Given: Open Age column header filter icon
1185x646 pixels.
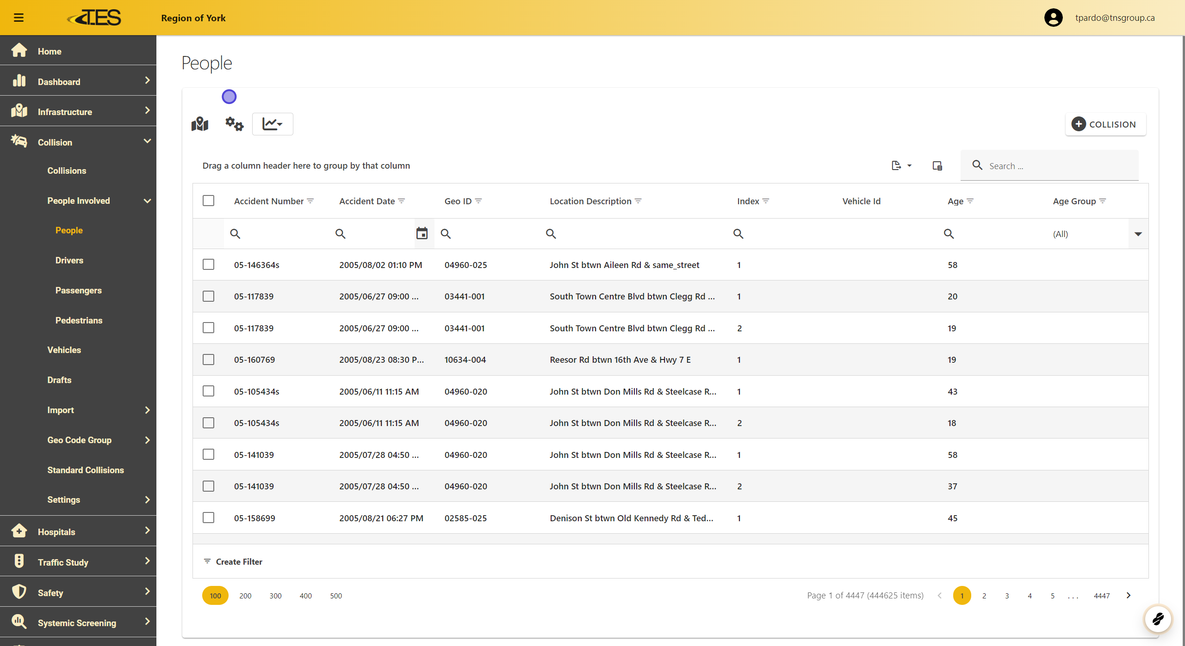Looking at the screenshot, I should coord(970,201).
